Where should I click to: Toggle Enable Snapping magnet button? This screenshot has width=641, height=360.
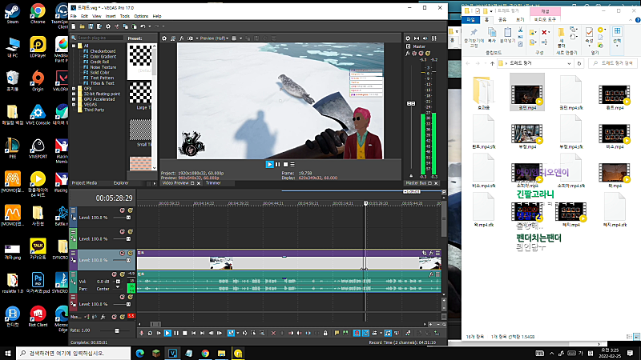357,333
